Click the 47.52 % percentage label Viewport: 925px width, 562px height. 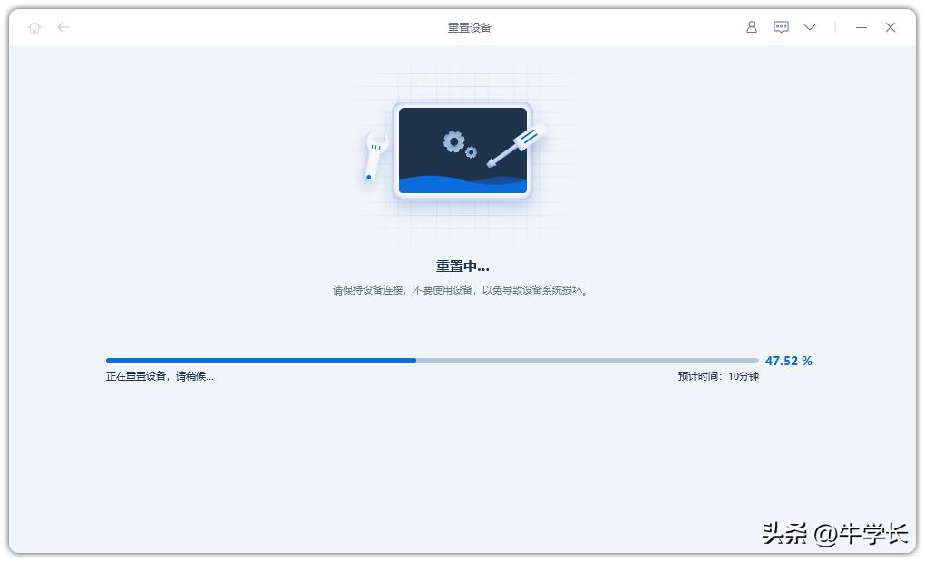[788, 360]
